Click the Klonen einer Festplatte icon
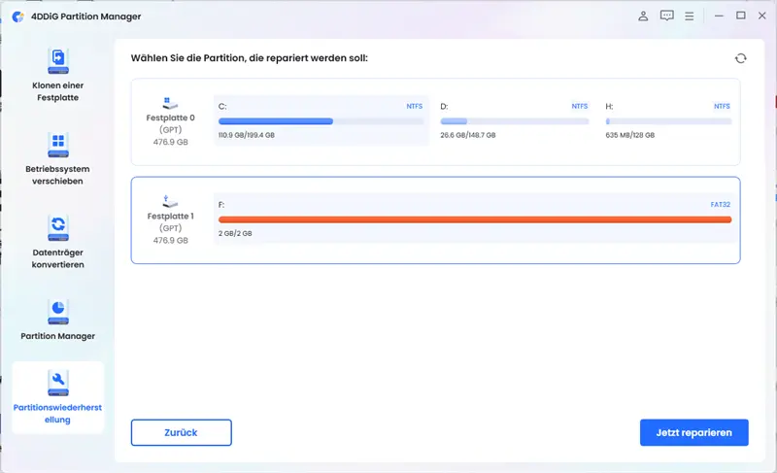 pos(58,61)
